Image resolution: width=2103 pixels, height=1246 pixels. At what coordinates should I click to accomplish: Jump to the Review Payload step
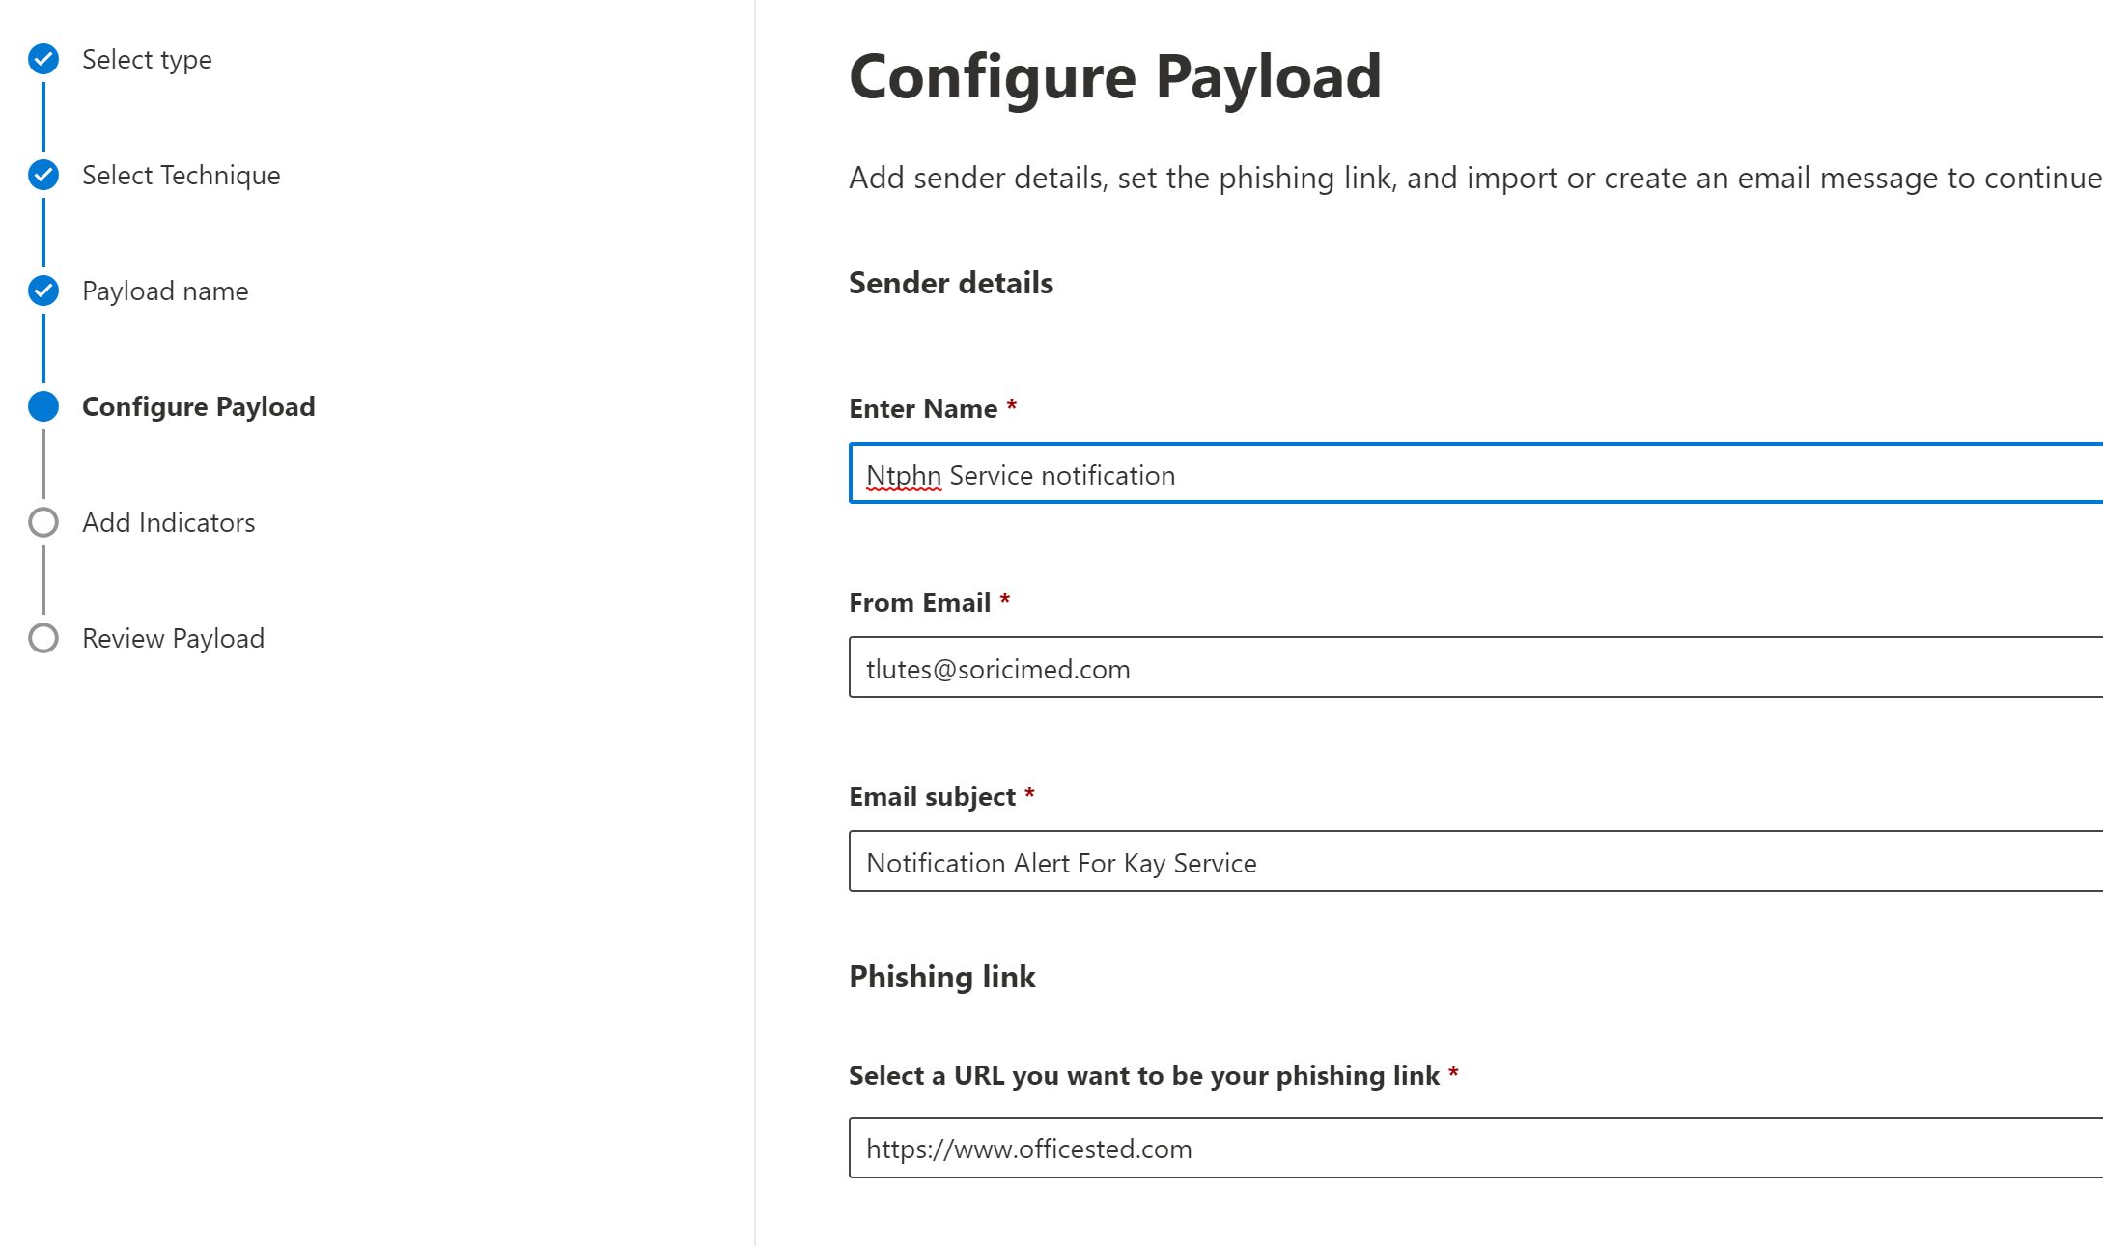pos(173,639)
